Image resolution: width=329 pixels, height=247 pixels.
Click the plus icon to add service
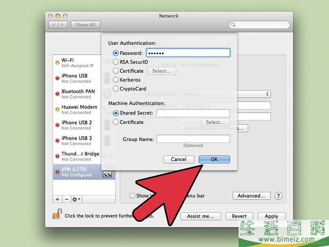click(x=57, y=199)
